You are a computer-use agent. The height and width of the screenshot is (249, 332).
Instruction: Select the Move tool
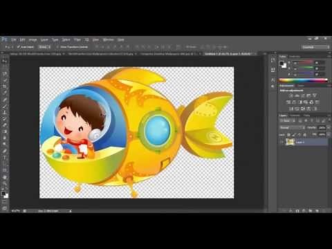[4, 61]
